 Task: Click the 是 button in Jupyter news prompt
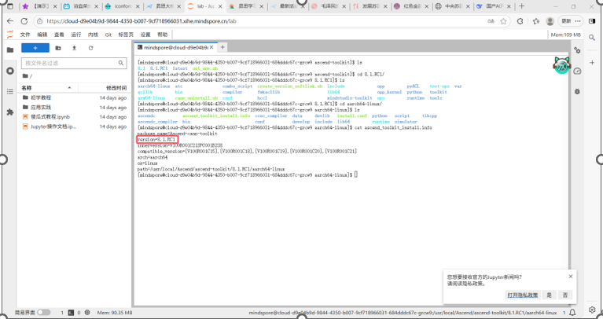click(550, 295)
